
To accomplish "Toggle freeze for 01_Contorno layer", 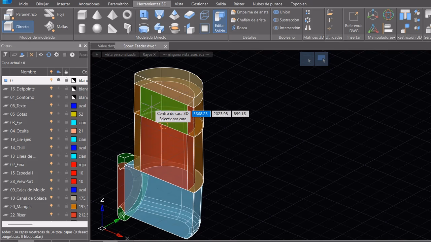I will tap(59, 97).
